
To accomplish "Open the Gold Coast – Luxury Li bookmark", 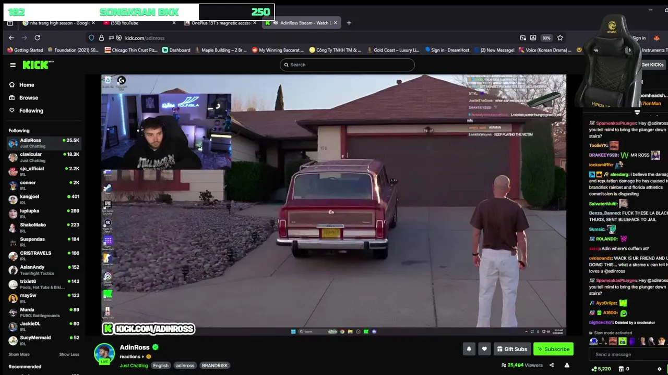I will pos(392,50).
